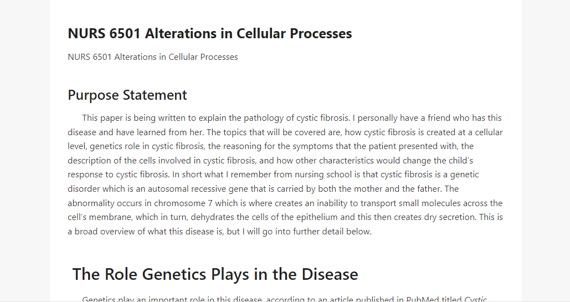
Task: Click the subtitle NURS 6501 Alterations line
Action: pos(153,57)
